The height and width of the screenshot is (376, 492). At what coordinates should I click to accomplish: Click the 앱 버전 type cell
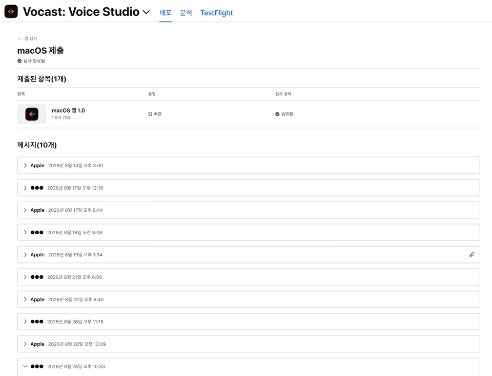pyautogui.click(x=155, y=114)
